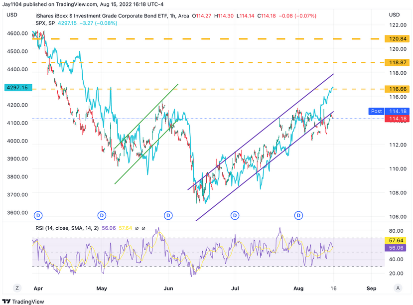Select the 116.66 price level label
This screenshot has height=305, width=413.
[397, 89]
